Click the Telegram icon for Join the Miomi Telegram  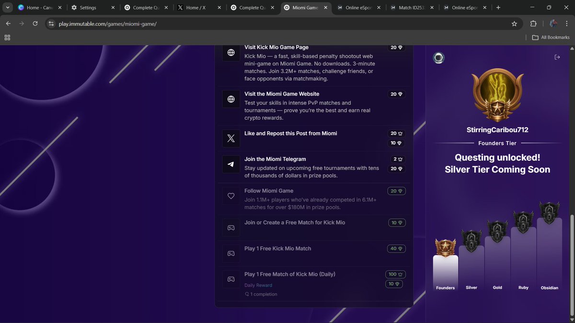231,164
